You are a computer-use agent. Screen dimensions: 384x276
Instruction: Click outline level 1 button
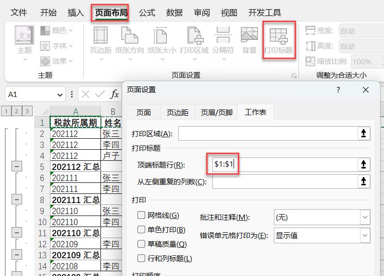pos(6,111)
